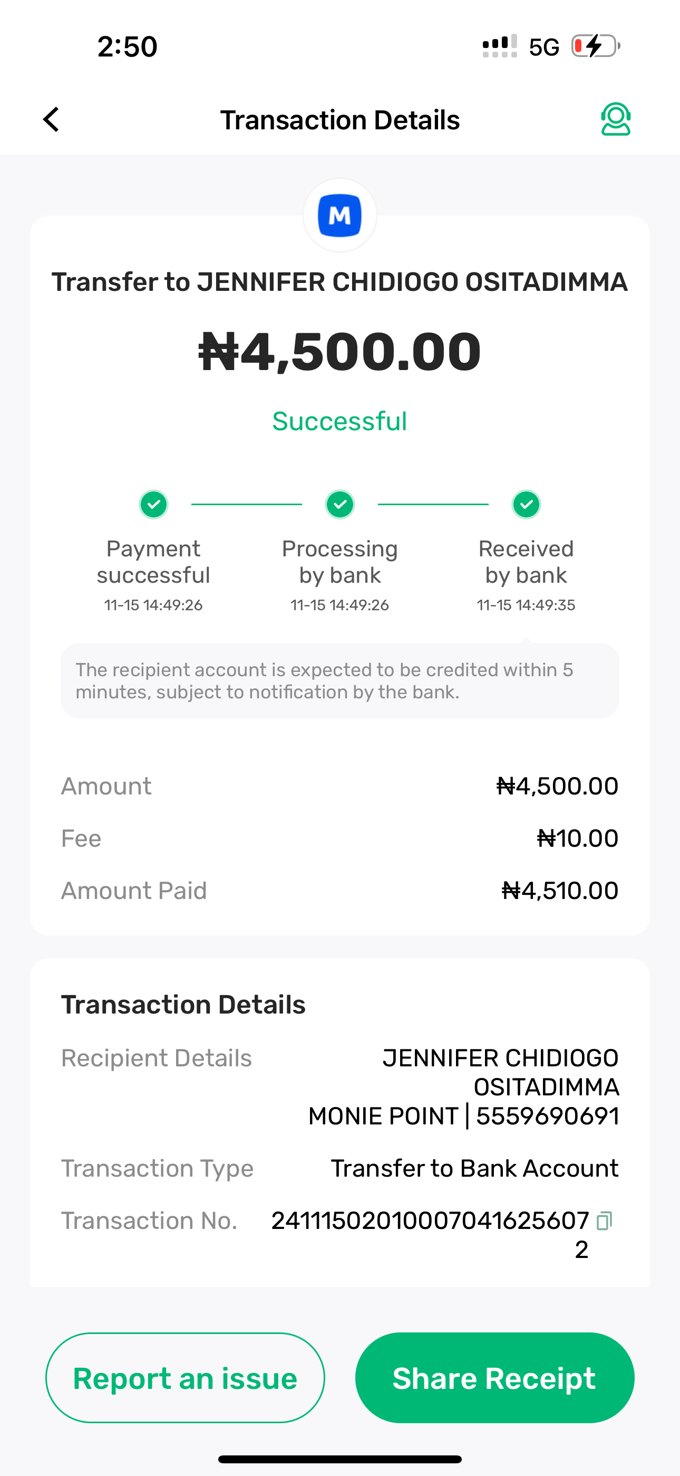This screenshot has width=680, height=1476.
Task: Select the Fee ₦10.00 row
Action: pos(339,838)
